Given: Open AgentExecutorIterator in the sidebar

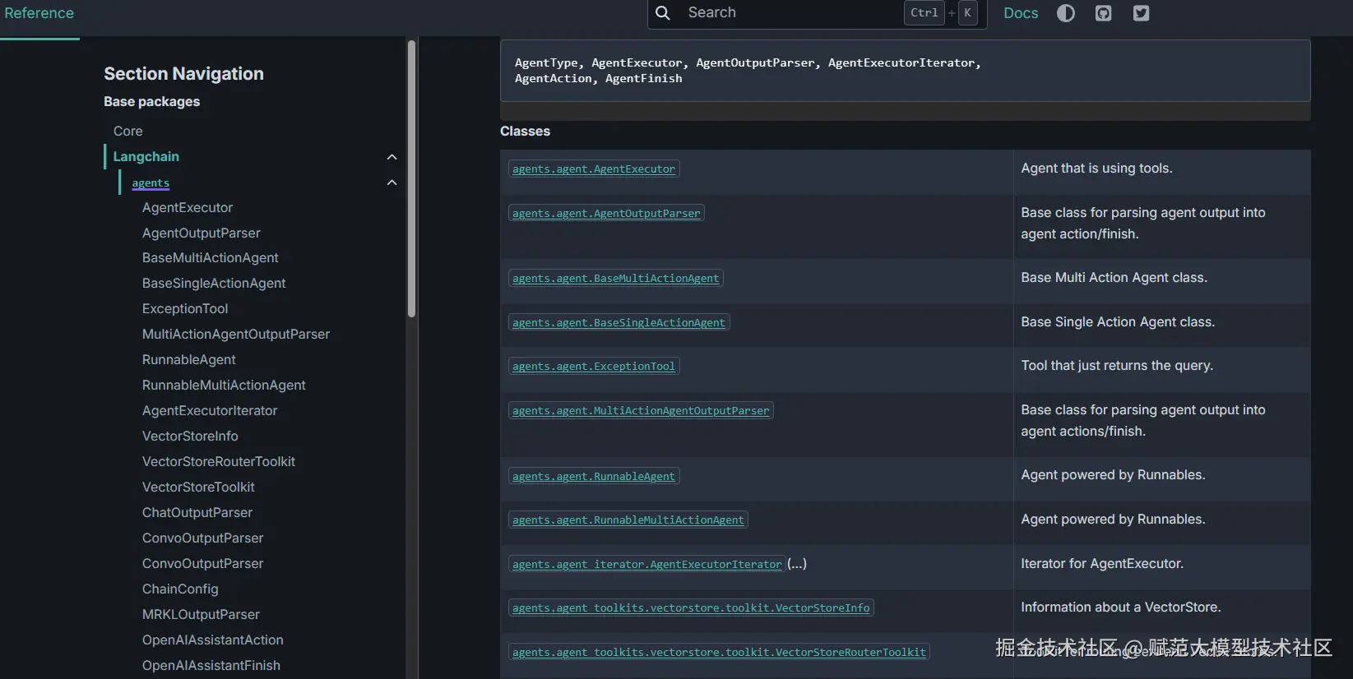Looking at the screenshot, I should (210, 410).
